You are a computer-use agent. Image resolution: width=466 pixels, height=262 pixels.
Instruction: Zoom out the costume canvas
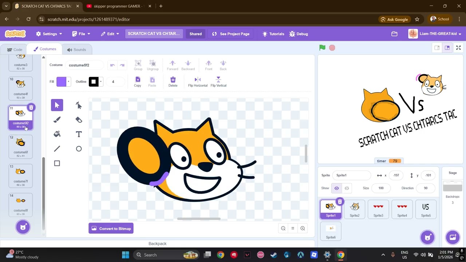click(283, 229)
